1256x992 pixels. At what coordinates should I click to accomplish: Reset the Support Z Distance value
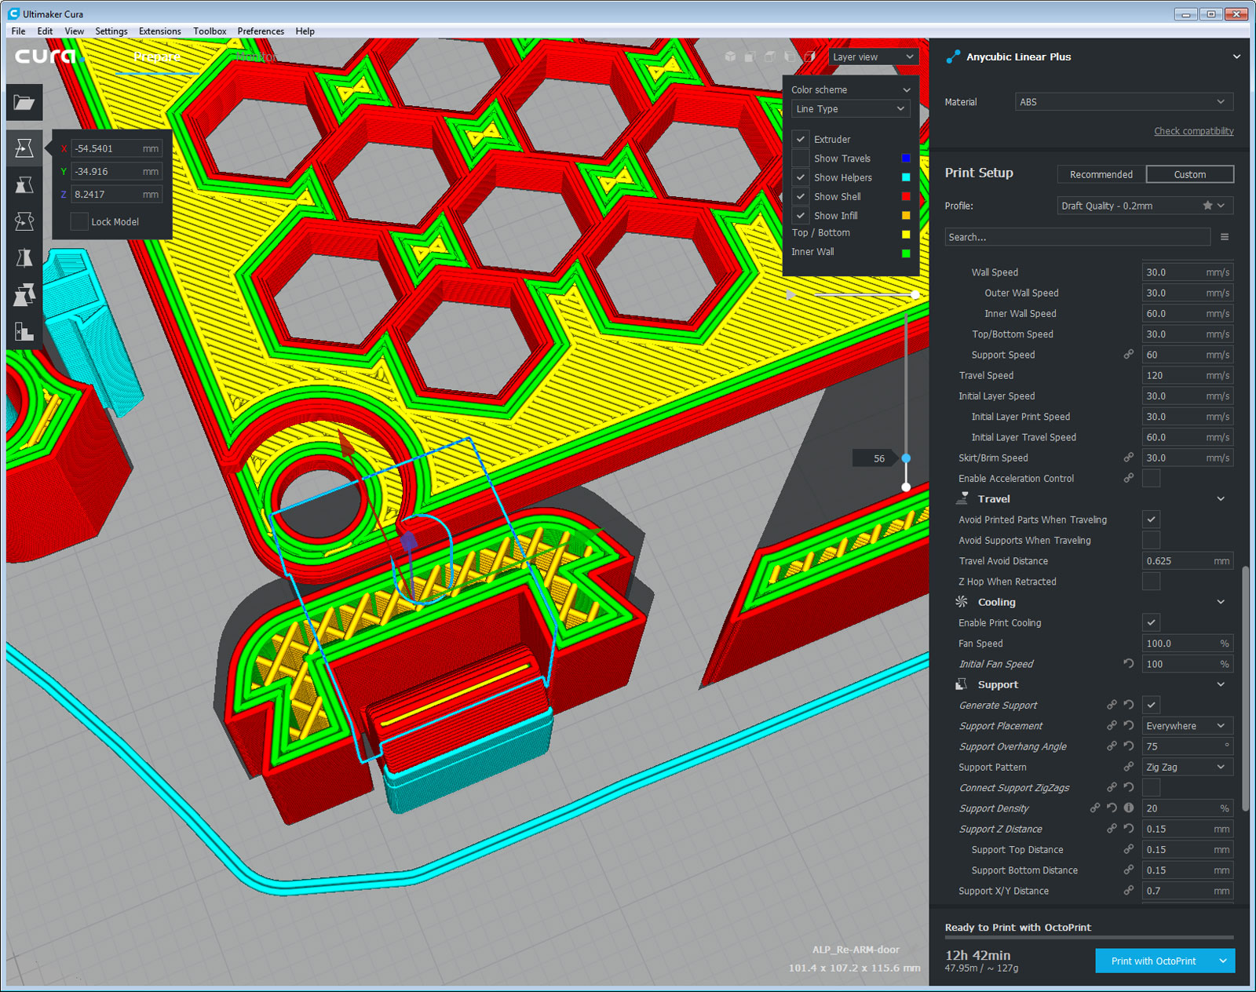pos(1129,829)
